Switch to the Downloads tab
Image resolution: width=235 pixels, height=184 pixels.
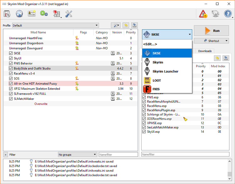tap(205, 51)
